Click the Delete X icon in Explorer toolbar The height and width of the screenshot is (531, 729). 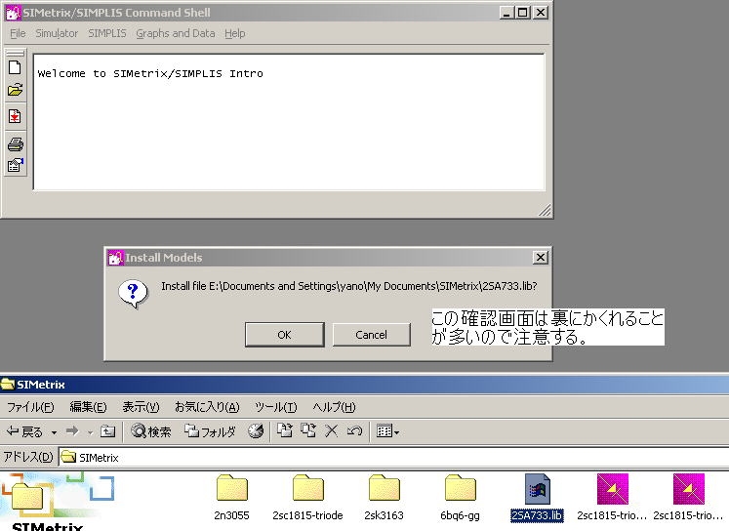331,431
